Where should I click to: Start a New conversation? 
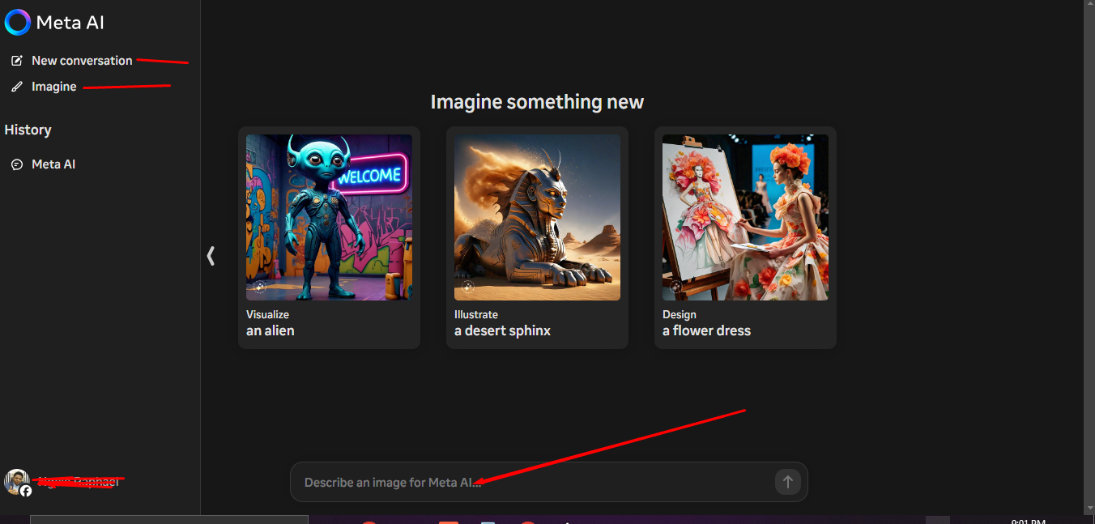coord(82,61)
